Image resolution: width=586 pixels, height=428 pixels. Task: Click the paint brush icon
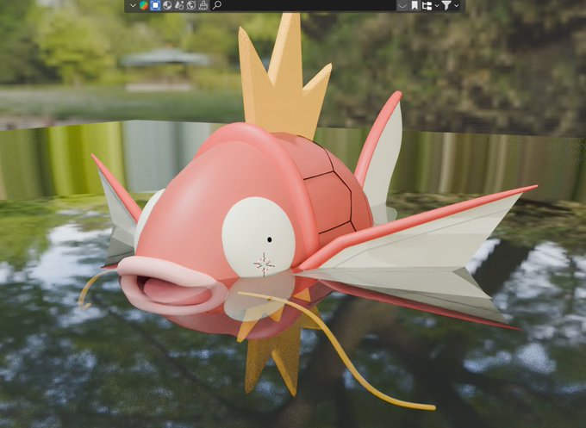point(203,5)
